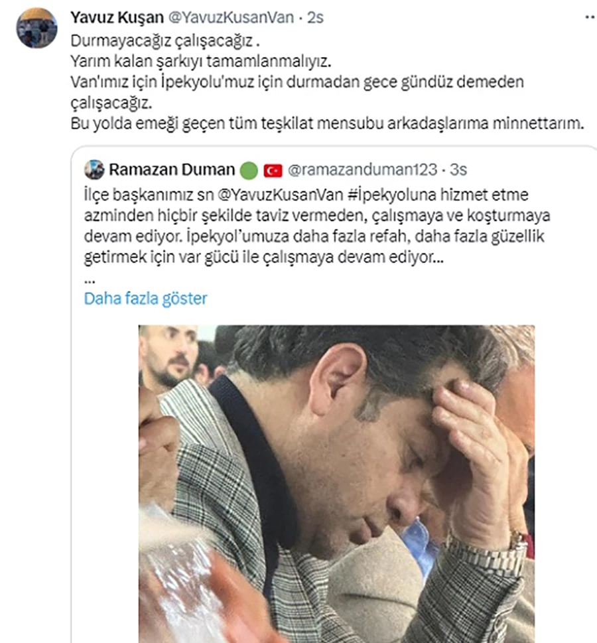Expand the quoted tweet with Daha fazla göster
This screenshot has width=597, height=643.
click(145, 299)
